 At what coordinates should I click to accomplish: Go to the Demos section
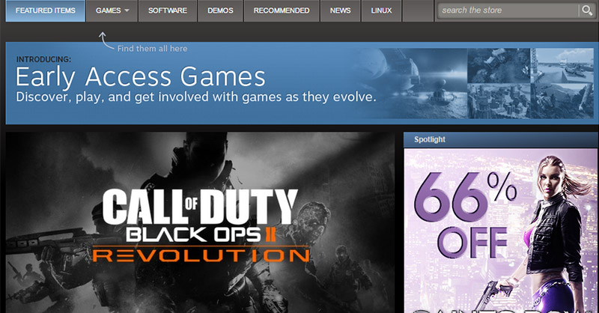pos(220,11)
